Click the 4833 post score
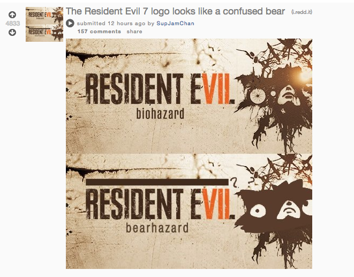The width and height of the screenshot is (354, 277). pos(13,24)
